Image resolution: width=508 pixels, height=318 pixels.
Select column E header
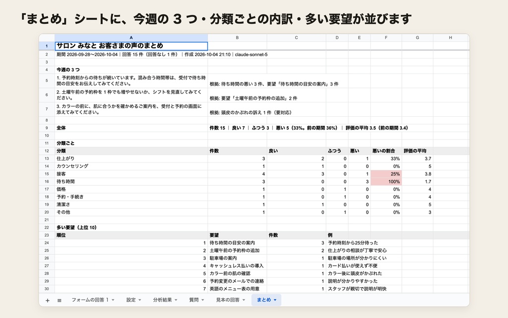(359, 38)
